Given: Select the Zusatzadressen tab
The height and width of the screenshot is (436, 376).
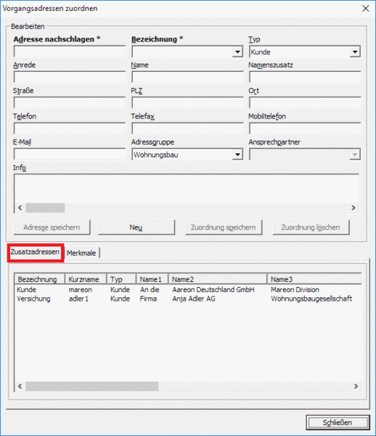Looking at the screenshot, I should (x=35, y=252).
